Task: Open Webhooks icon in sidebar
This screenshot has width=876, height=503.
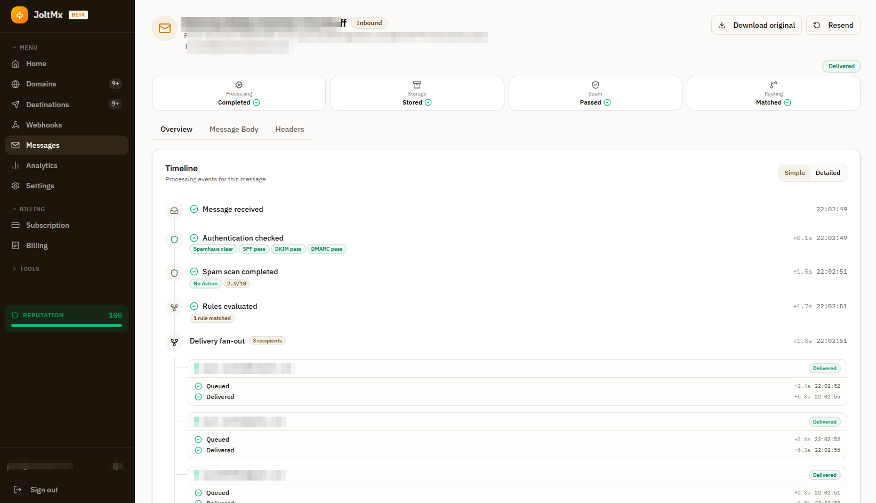Action: point(15,125)
